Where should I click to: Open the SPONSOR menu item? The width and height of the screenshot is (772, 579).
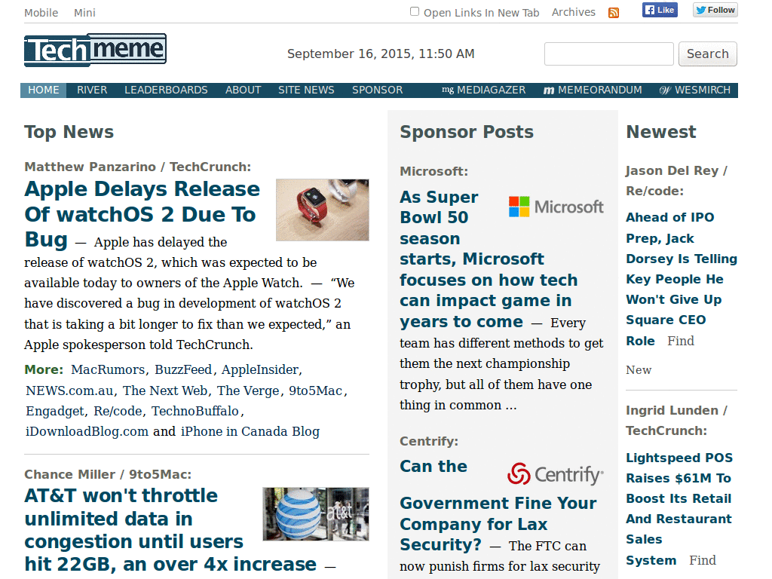coord(377,90)
